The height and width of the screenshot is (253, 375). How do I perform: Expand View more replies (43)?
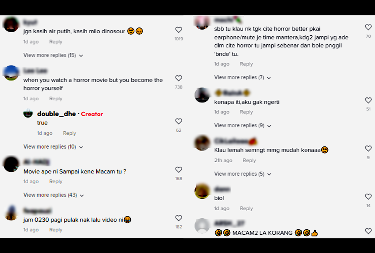[53, 195]
